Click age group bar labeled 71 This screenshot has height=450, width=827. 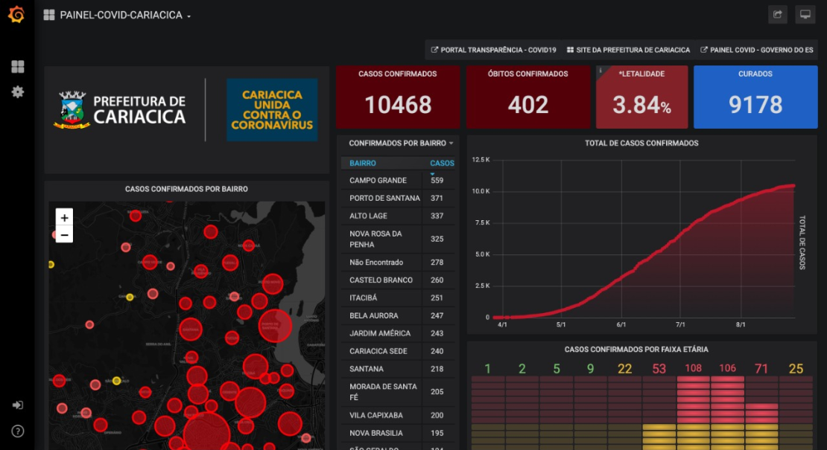[761, 413]
